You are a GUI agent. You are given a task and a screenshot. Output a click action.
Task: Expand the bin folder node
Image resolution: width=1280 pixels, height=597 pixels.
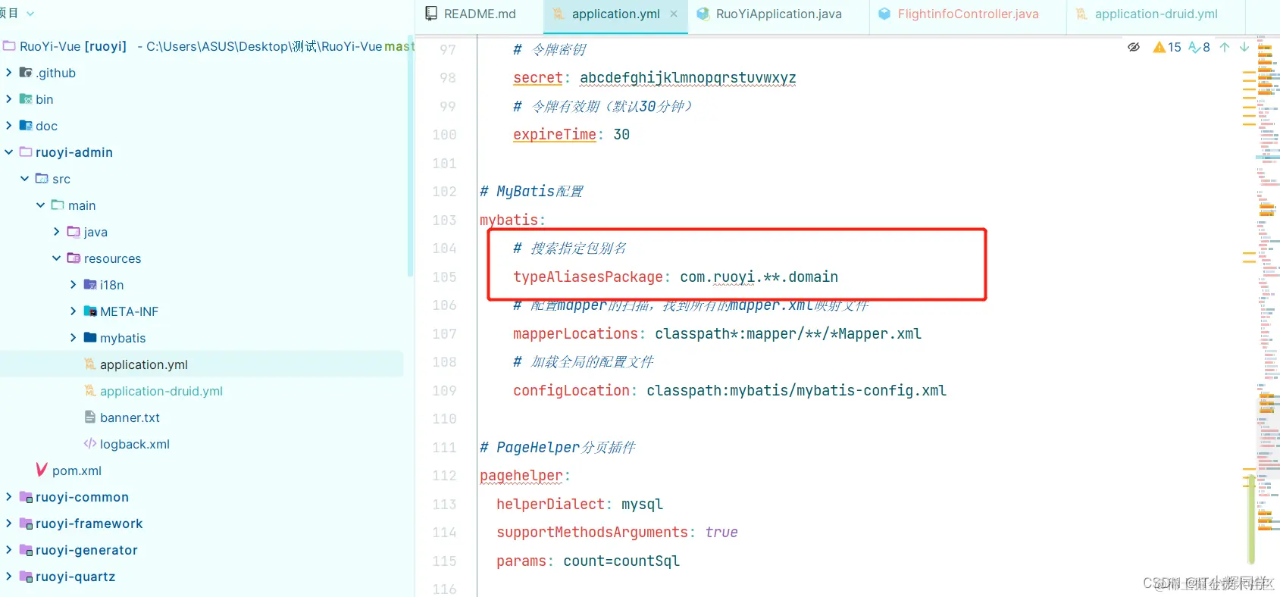(8, 99)
